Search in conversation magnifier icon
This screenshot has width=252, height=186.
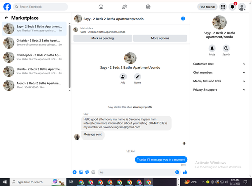coord(226,49)
